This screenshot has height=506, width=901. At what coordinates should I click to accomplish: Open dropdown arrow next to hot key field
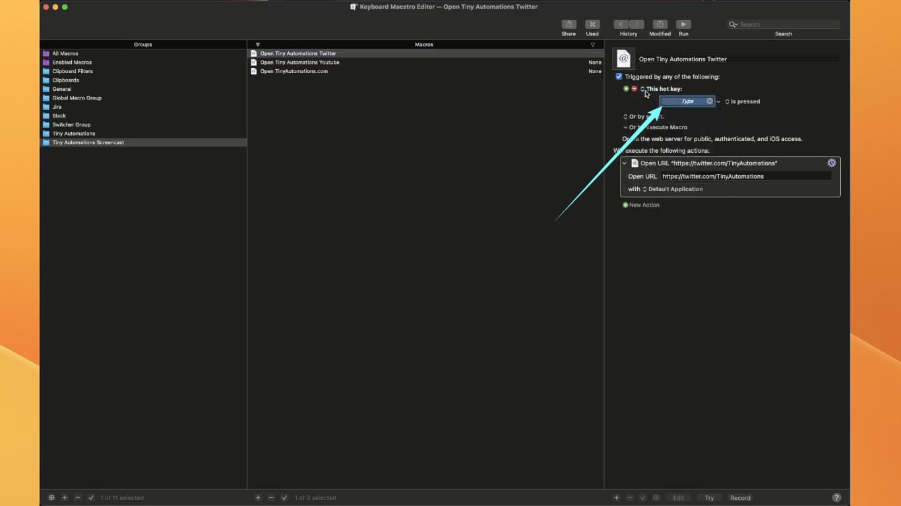tap(718, 101)
